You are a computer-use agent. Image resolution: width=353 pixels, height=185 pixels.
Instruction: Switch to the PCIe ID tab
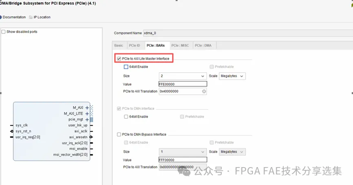134,46
